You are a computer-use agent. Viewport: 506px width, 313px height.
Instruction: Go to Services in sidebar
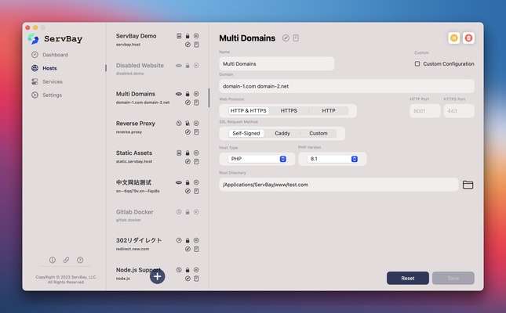pos(47,82)
